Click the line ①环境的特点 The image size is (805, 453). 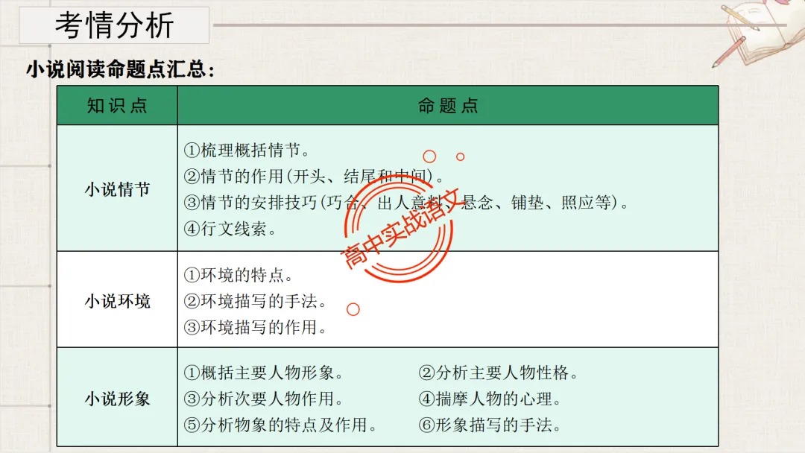click(x=239, y=275)
